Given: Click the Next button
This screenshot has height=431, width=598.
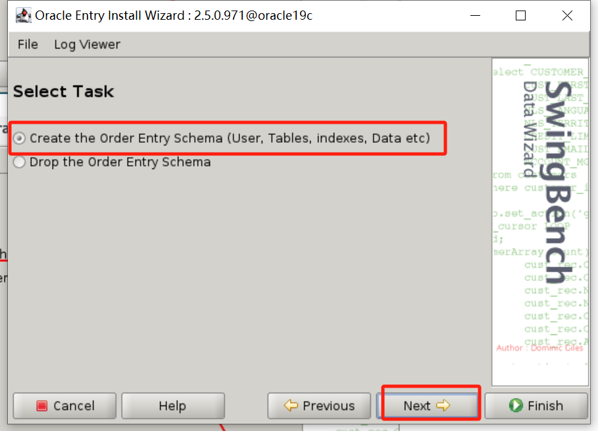Looking at the screenshot, I should pyautogui.click(x=427, y=405).
